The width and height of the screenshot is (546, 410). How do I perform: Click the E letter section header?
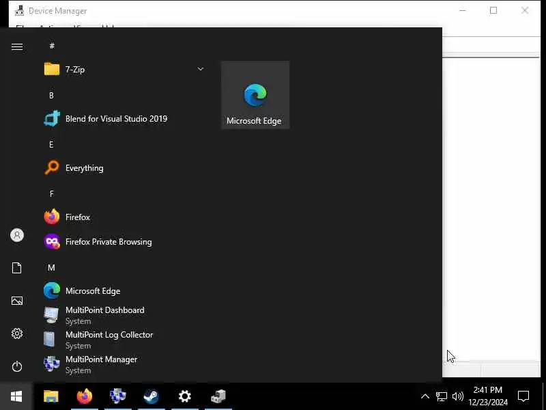pyautogui.click(x=52, y=144)
